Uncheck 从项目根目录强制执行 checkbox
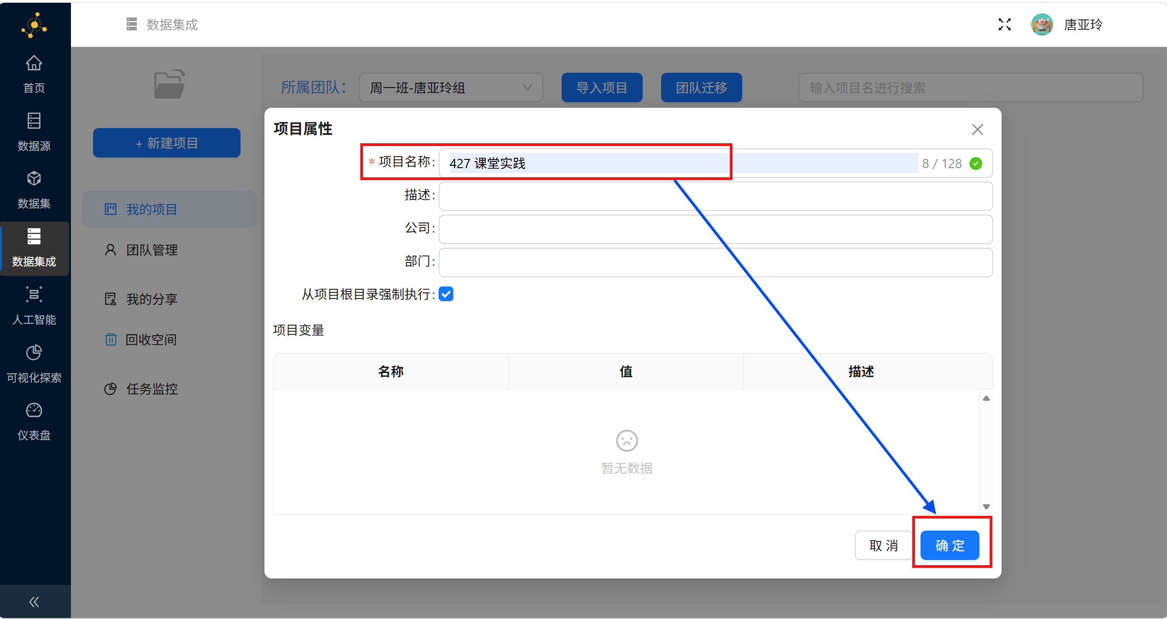 pyautogui.click(x=446, y=294)
